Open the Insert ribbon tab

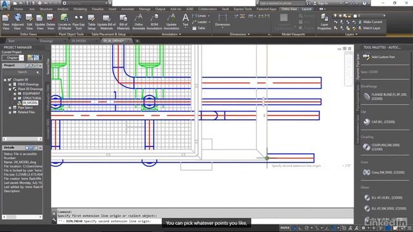[112, 9]
